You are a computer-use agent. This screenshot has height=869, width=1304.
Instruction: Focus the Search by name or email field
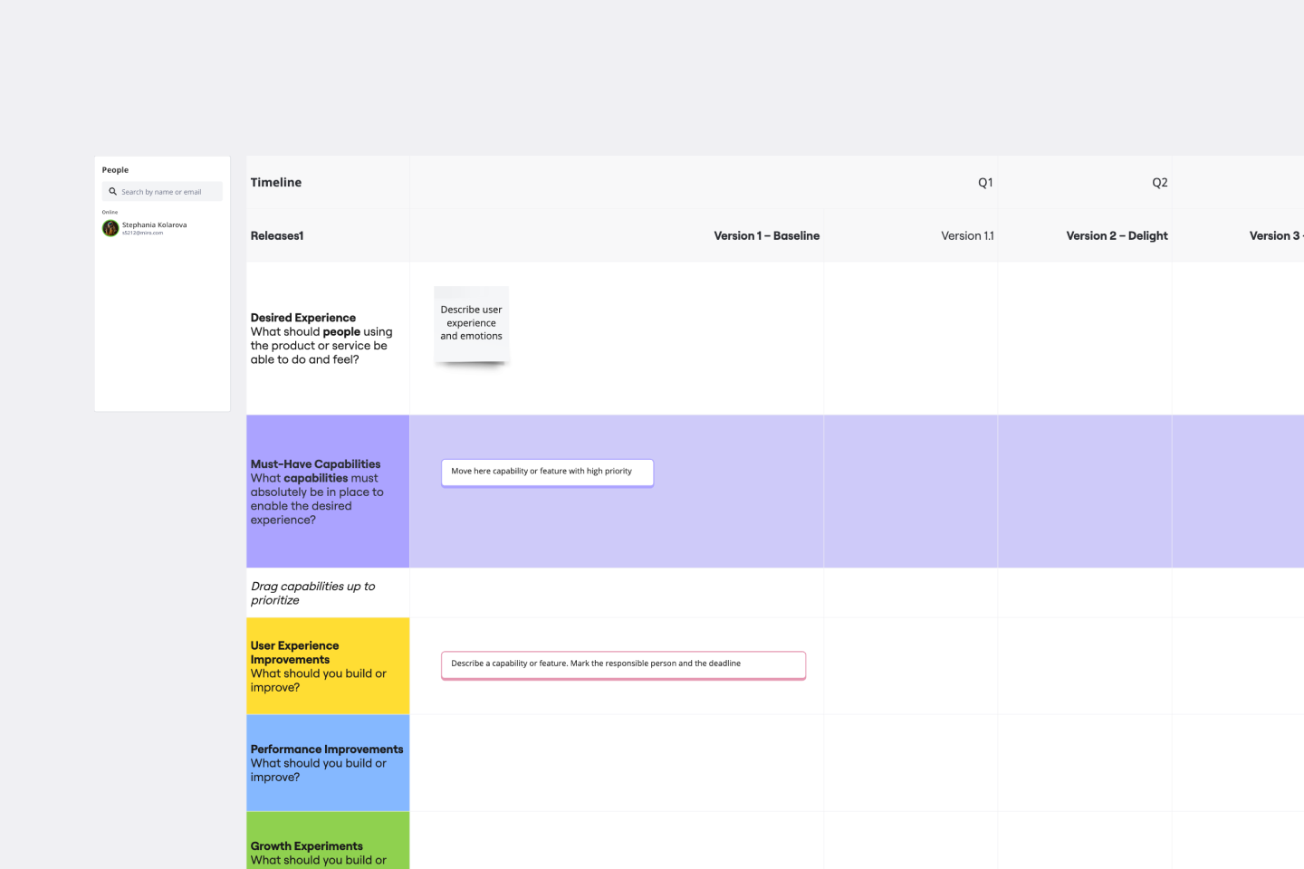[x=168, y=192]
